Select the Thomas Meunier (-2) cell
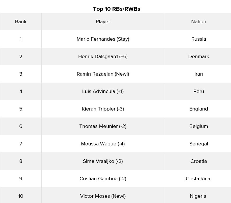 click(103, 126)
